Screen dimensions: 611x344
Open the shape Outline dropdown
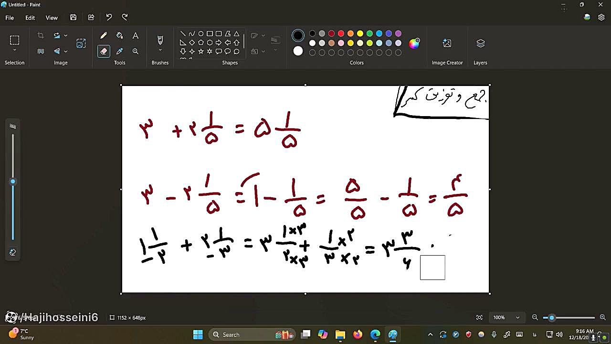click(263, 35)
